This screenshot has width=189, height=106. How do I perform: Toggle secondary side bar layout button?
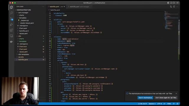pos(174,3)
